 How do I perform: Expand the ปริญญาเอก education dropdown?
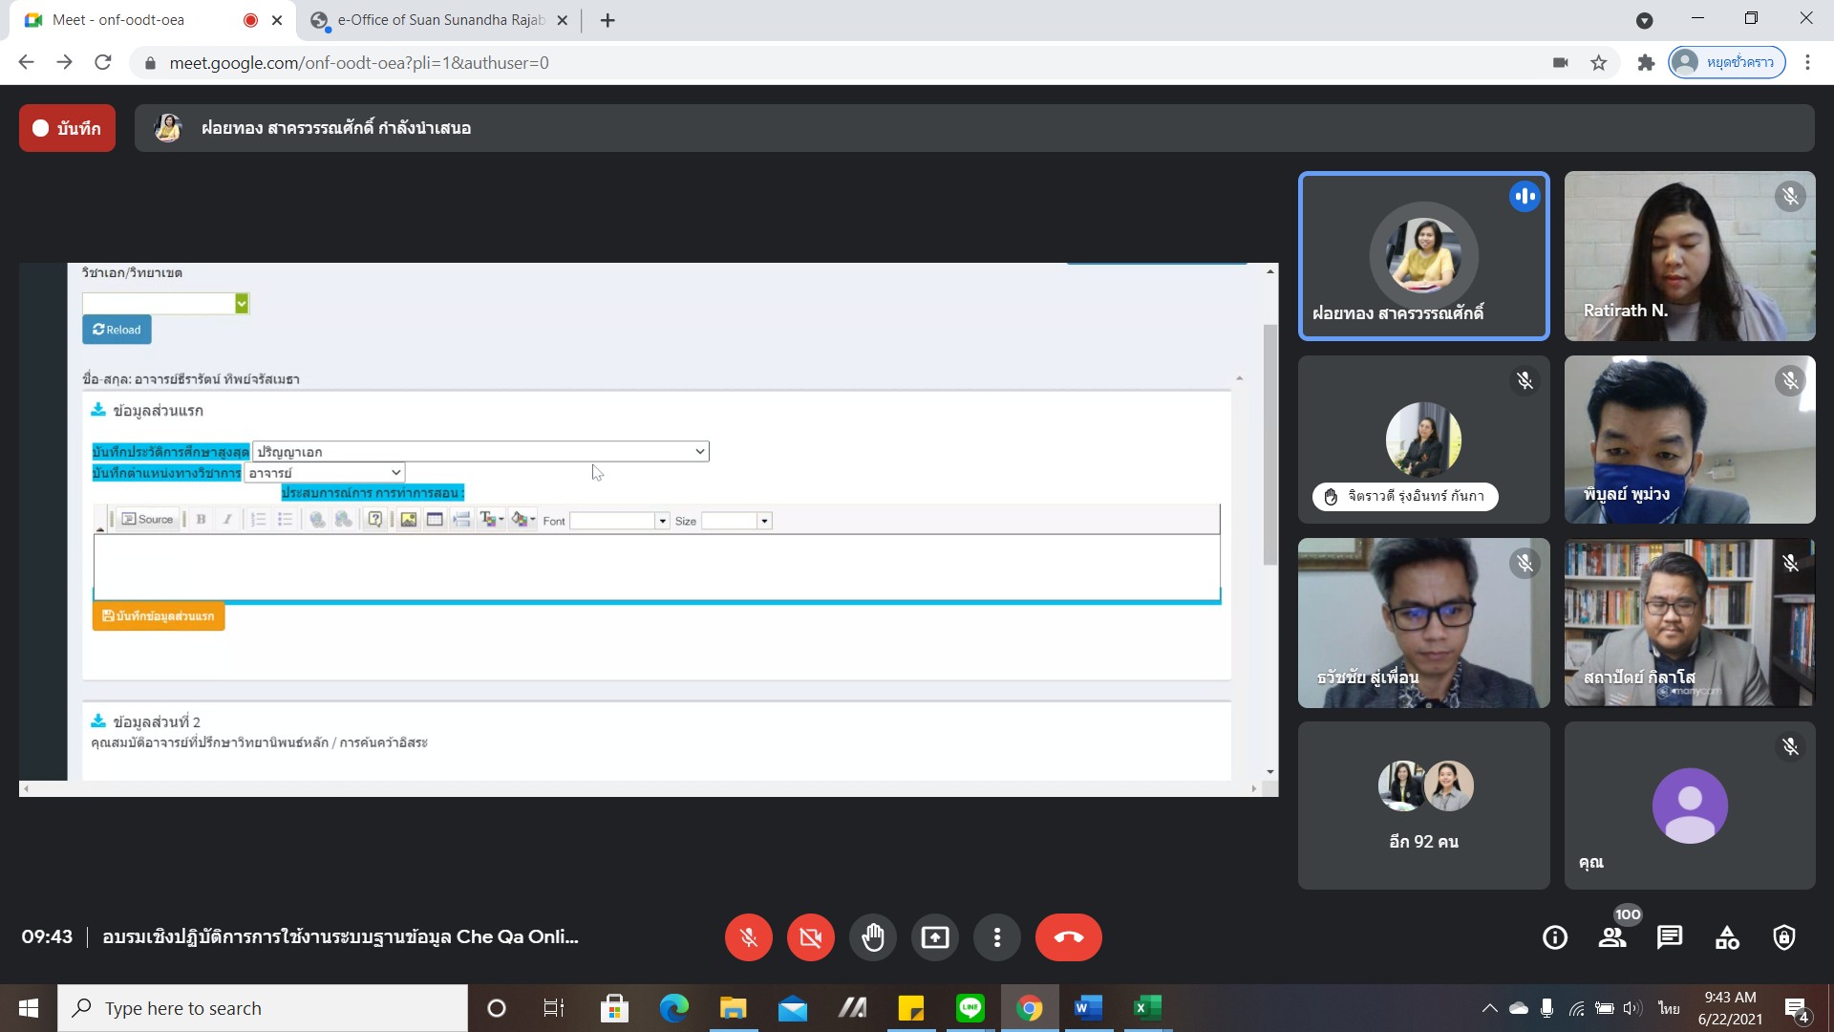(x=480, y=452)
